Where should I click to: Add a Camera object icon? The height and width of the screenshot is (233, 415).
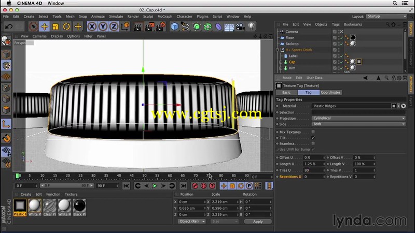(x=240, y=27)
